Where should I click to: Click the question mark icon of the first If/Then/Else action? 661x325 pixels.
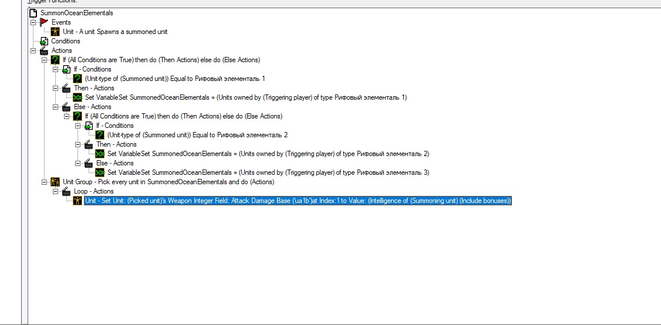click(55, 60)
